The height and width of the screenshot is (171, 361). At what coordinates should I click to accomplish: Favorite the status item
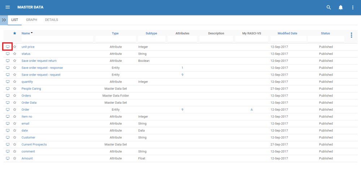(x=15, y=54)
